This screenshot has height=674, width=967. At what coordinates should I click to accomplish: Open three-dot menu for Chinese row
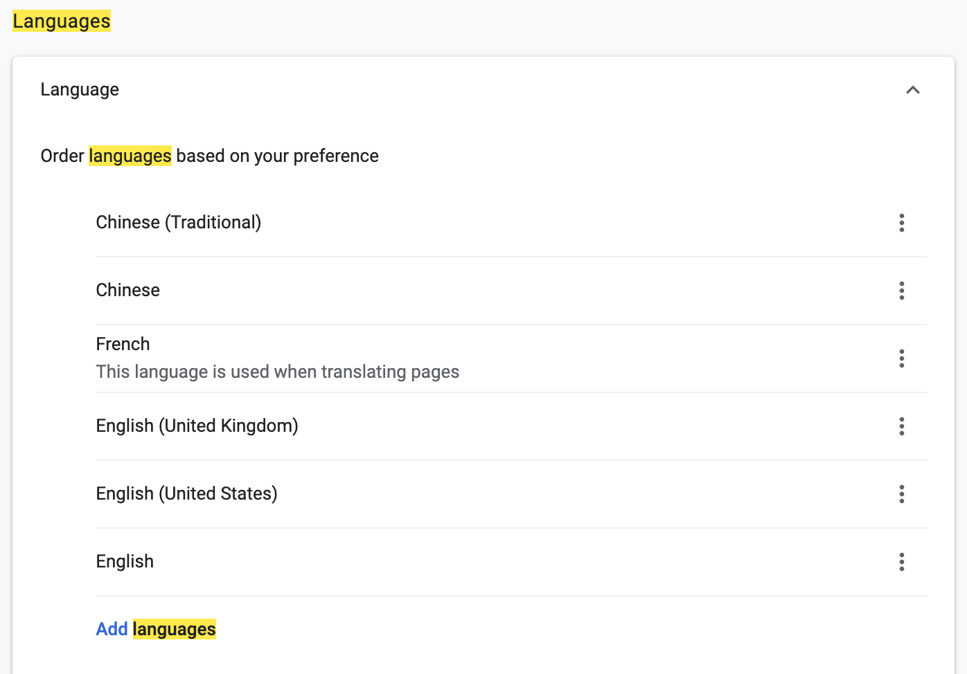coord(901,291)
